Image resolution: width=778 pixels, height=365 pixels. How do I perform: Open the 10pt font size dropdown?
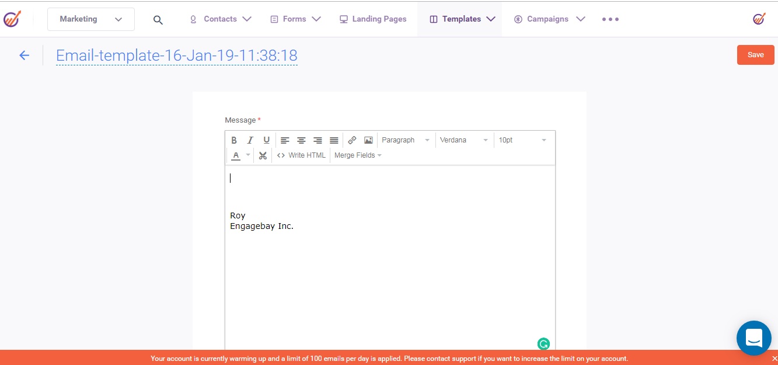point(522,140)
